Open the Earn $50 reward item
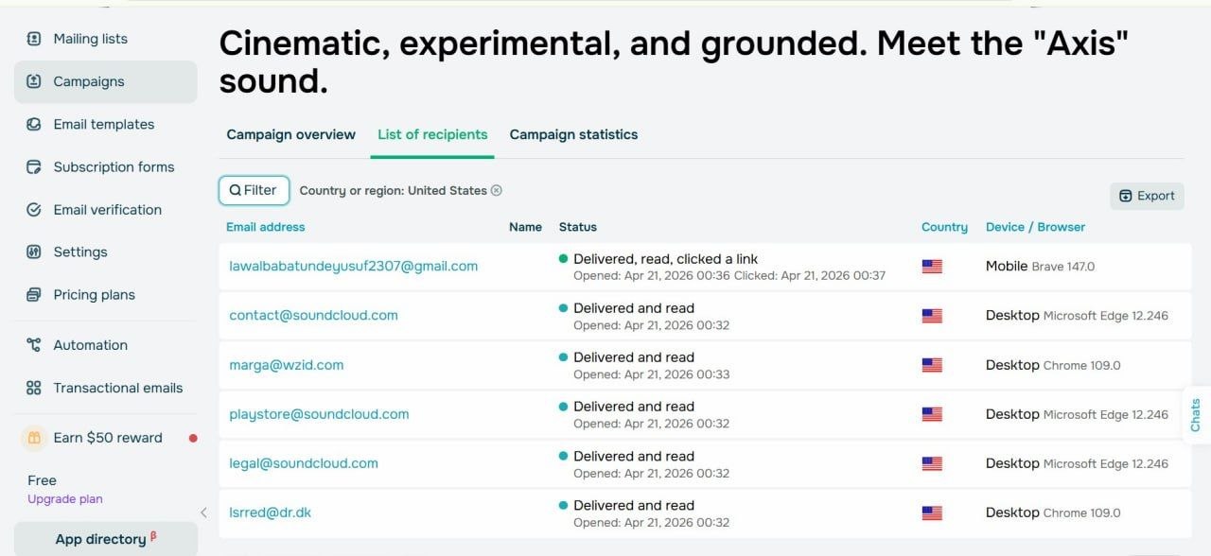Screen dimensions: 1211x556 pyautogui.click(x=106, y=438)
